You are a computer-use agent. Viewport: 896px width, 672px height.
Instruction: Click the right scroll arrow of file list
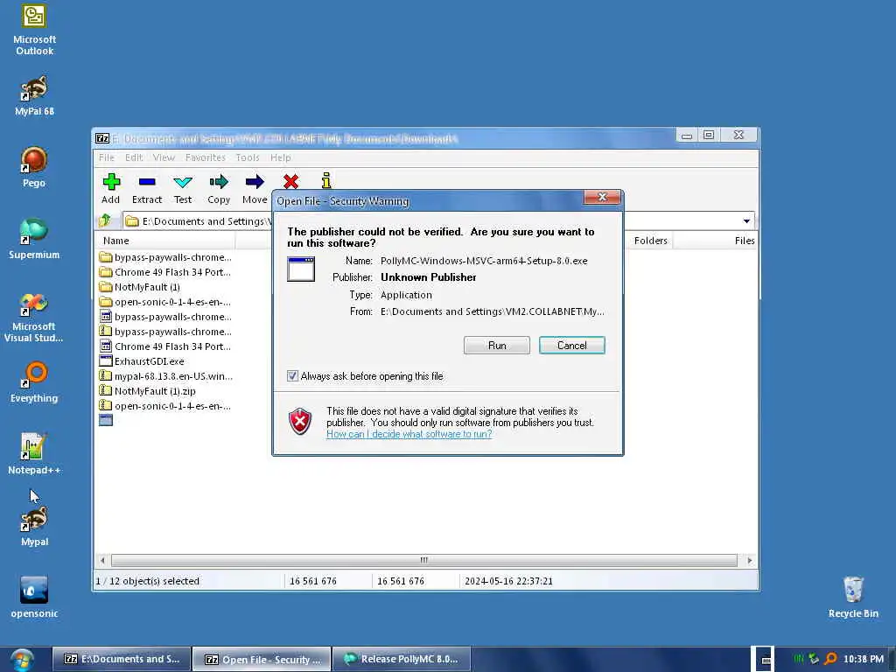[750, 561]
